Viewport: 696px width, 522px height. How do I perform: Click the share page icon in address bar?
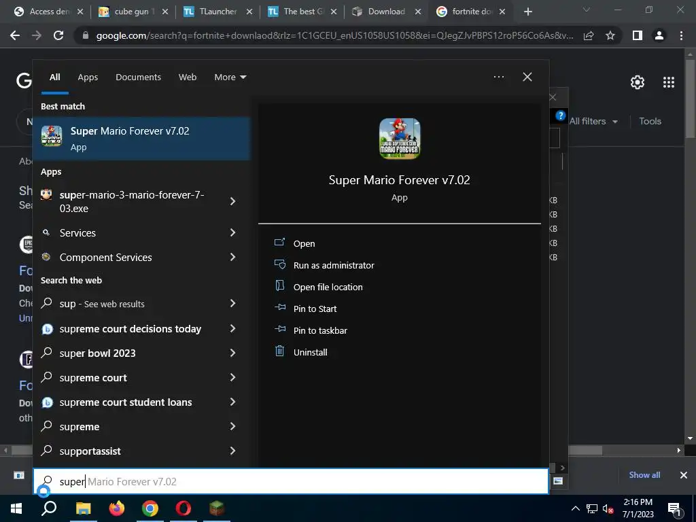589,35
